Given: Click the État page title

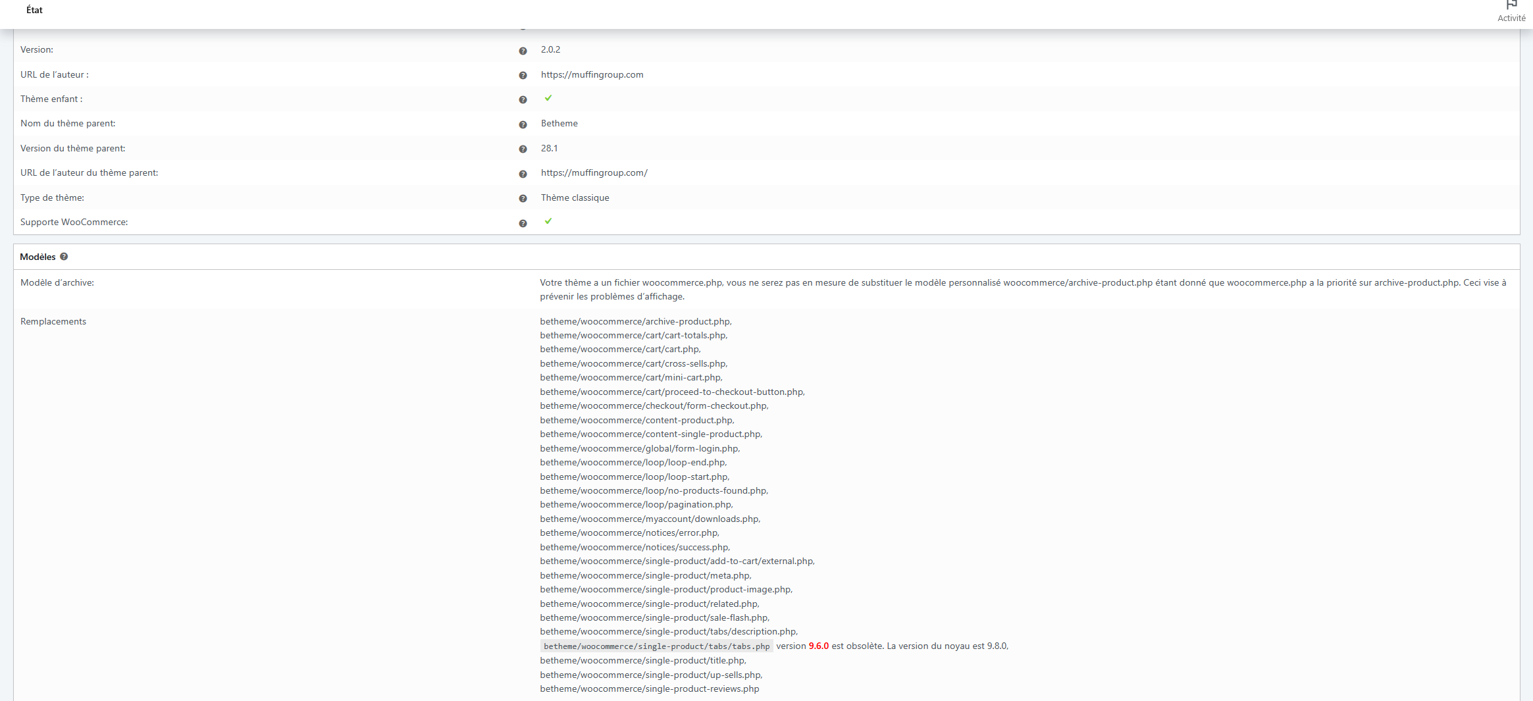Looking at the screenshot, I should [34, 10].
